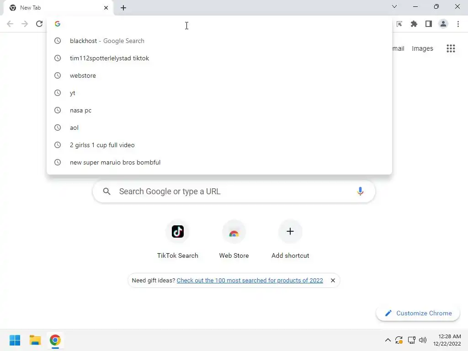Select new super maruio bros bombful suggestion
Viewport: 468px width, 351px height.
tap(219, 162)
